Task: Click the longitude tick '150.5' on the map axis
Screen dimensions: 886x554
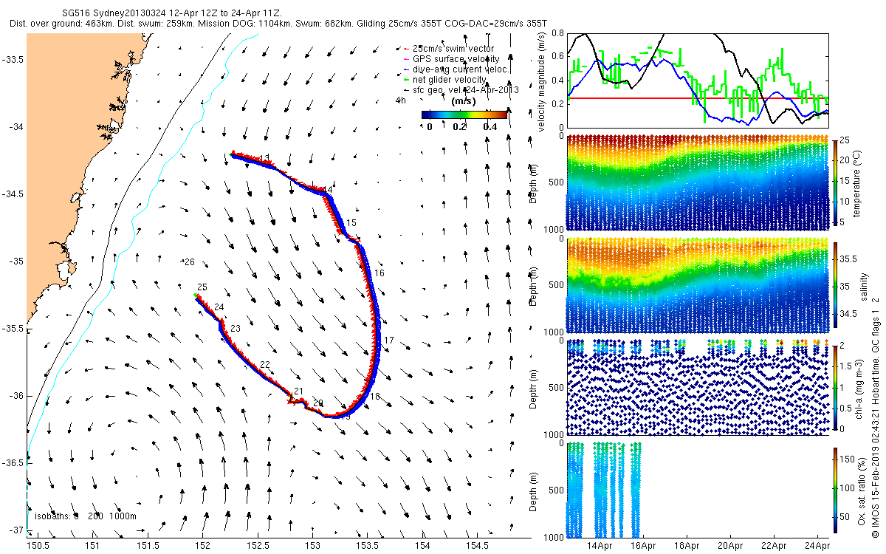Action: click(x=38, y=546)
